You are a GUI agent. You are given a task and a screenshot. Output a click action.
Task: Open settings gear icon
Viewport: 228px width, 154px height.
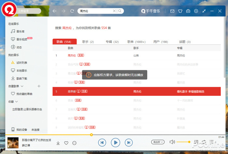[x=196, y=11]
